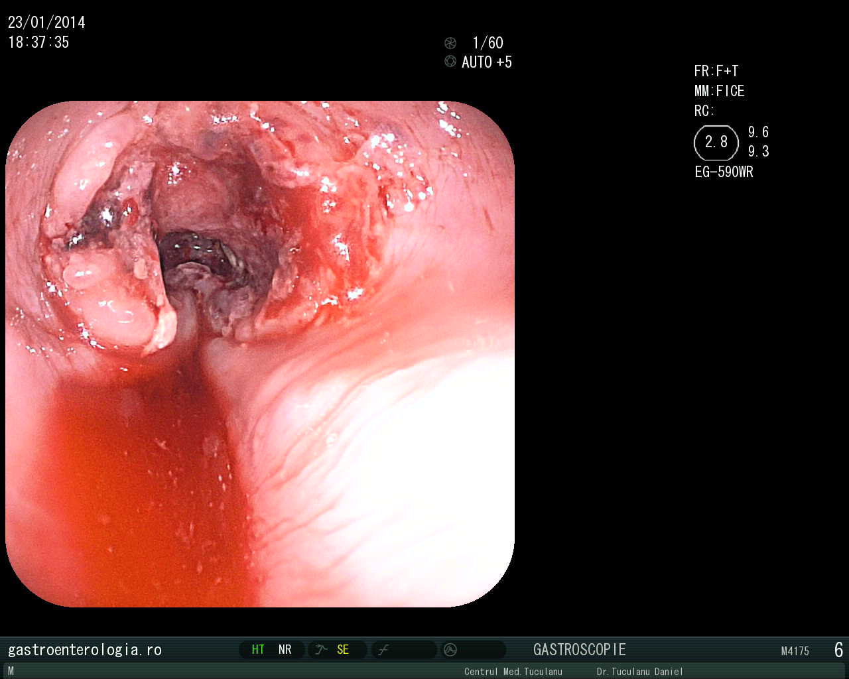
Task: Click the curve icon left of SE
Action: (322, 650)
